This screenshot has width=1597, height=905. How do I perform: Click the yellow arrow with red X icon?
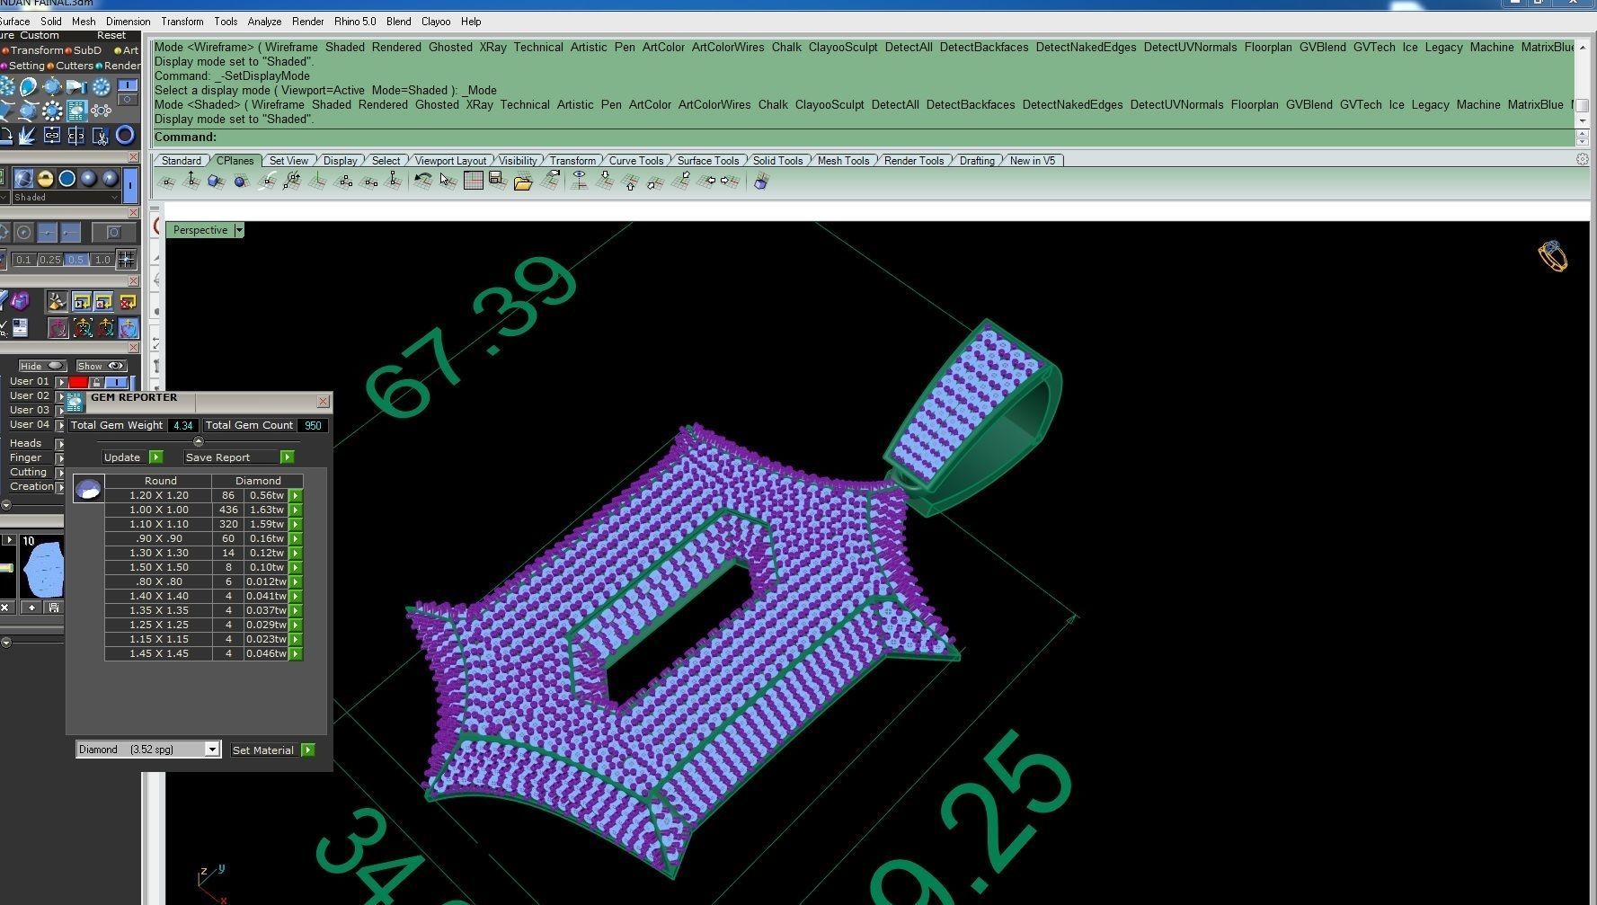(x=128, y=302)
